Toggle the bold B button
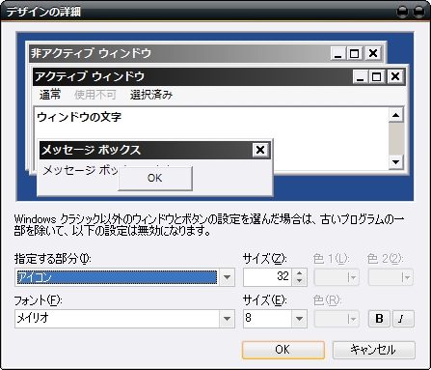The image size is (431, 370). (379, 319)
